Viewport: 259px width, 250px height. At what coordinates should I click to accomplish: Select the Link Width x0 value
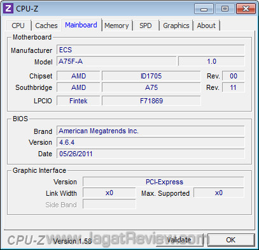click(109, 193)
